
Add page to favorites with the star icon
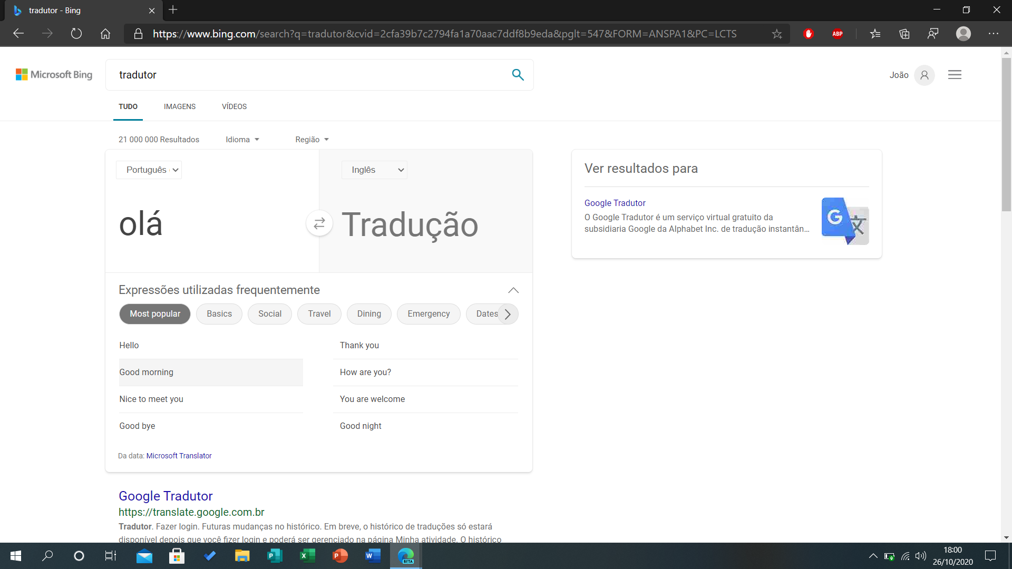tap(776, 34)
